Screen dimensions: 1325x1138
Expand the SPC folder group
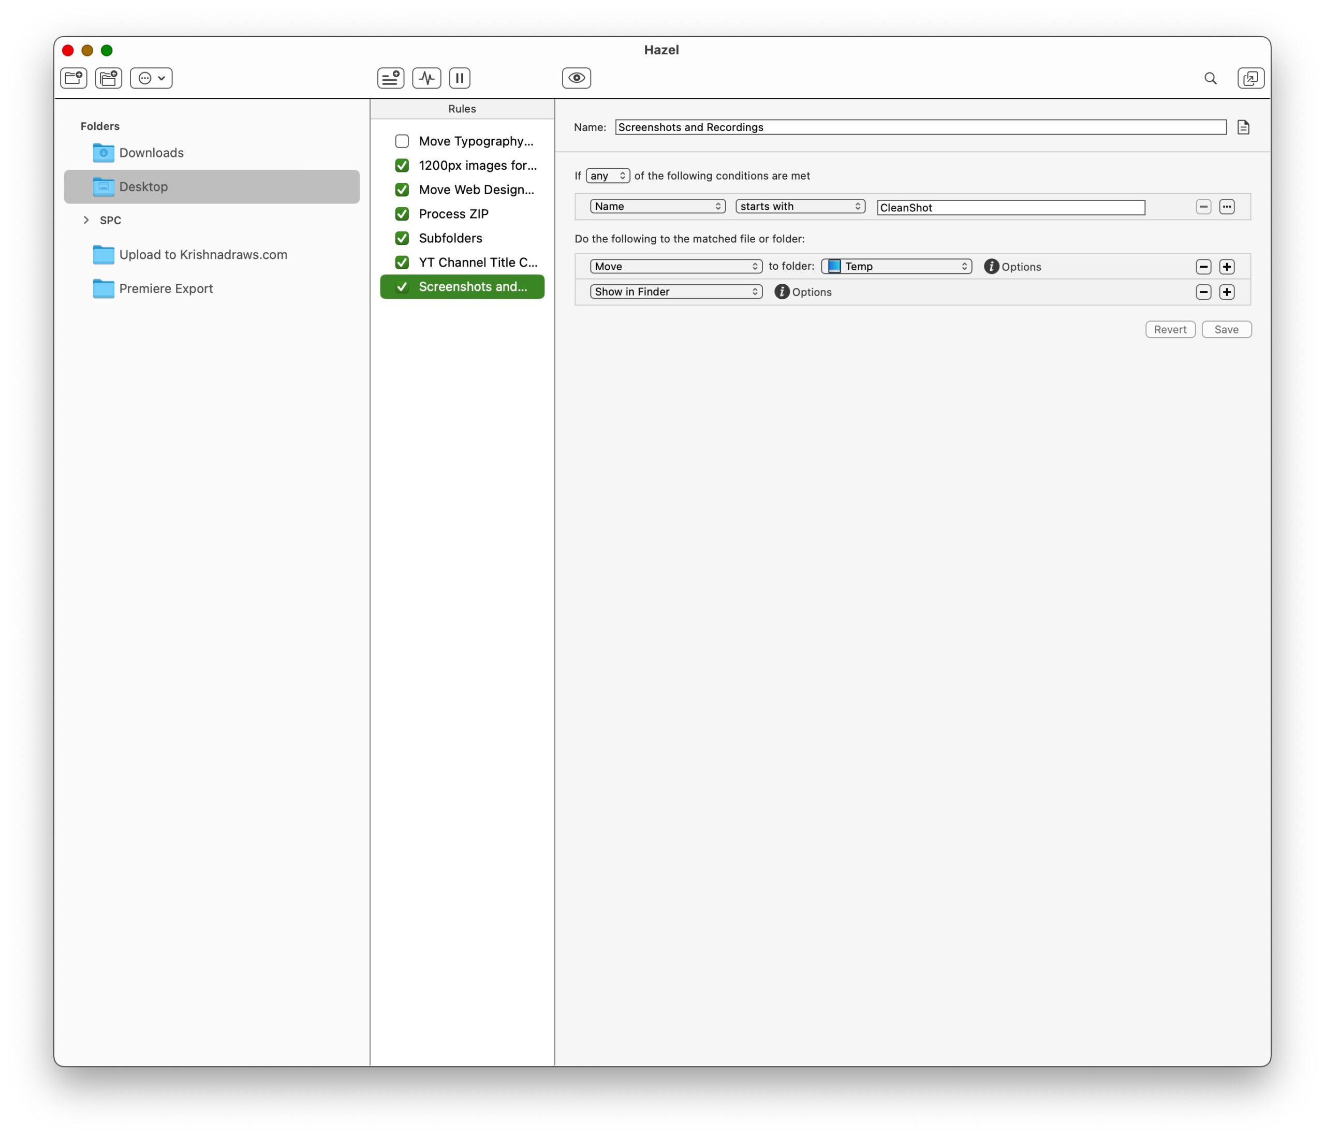pyautogui.click(x=86, y=220)
